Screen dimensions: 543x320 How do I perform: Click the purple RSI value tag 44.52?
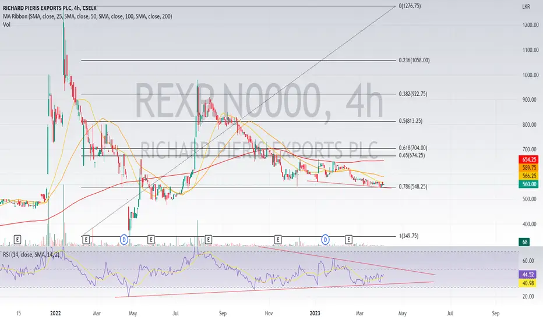528,275
